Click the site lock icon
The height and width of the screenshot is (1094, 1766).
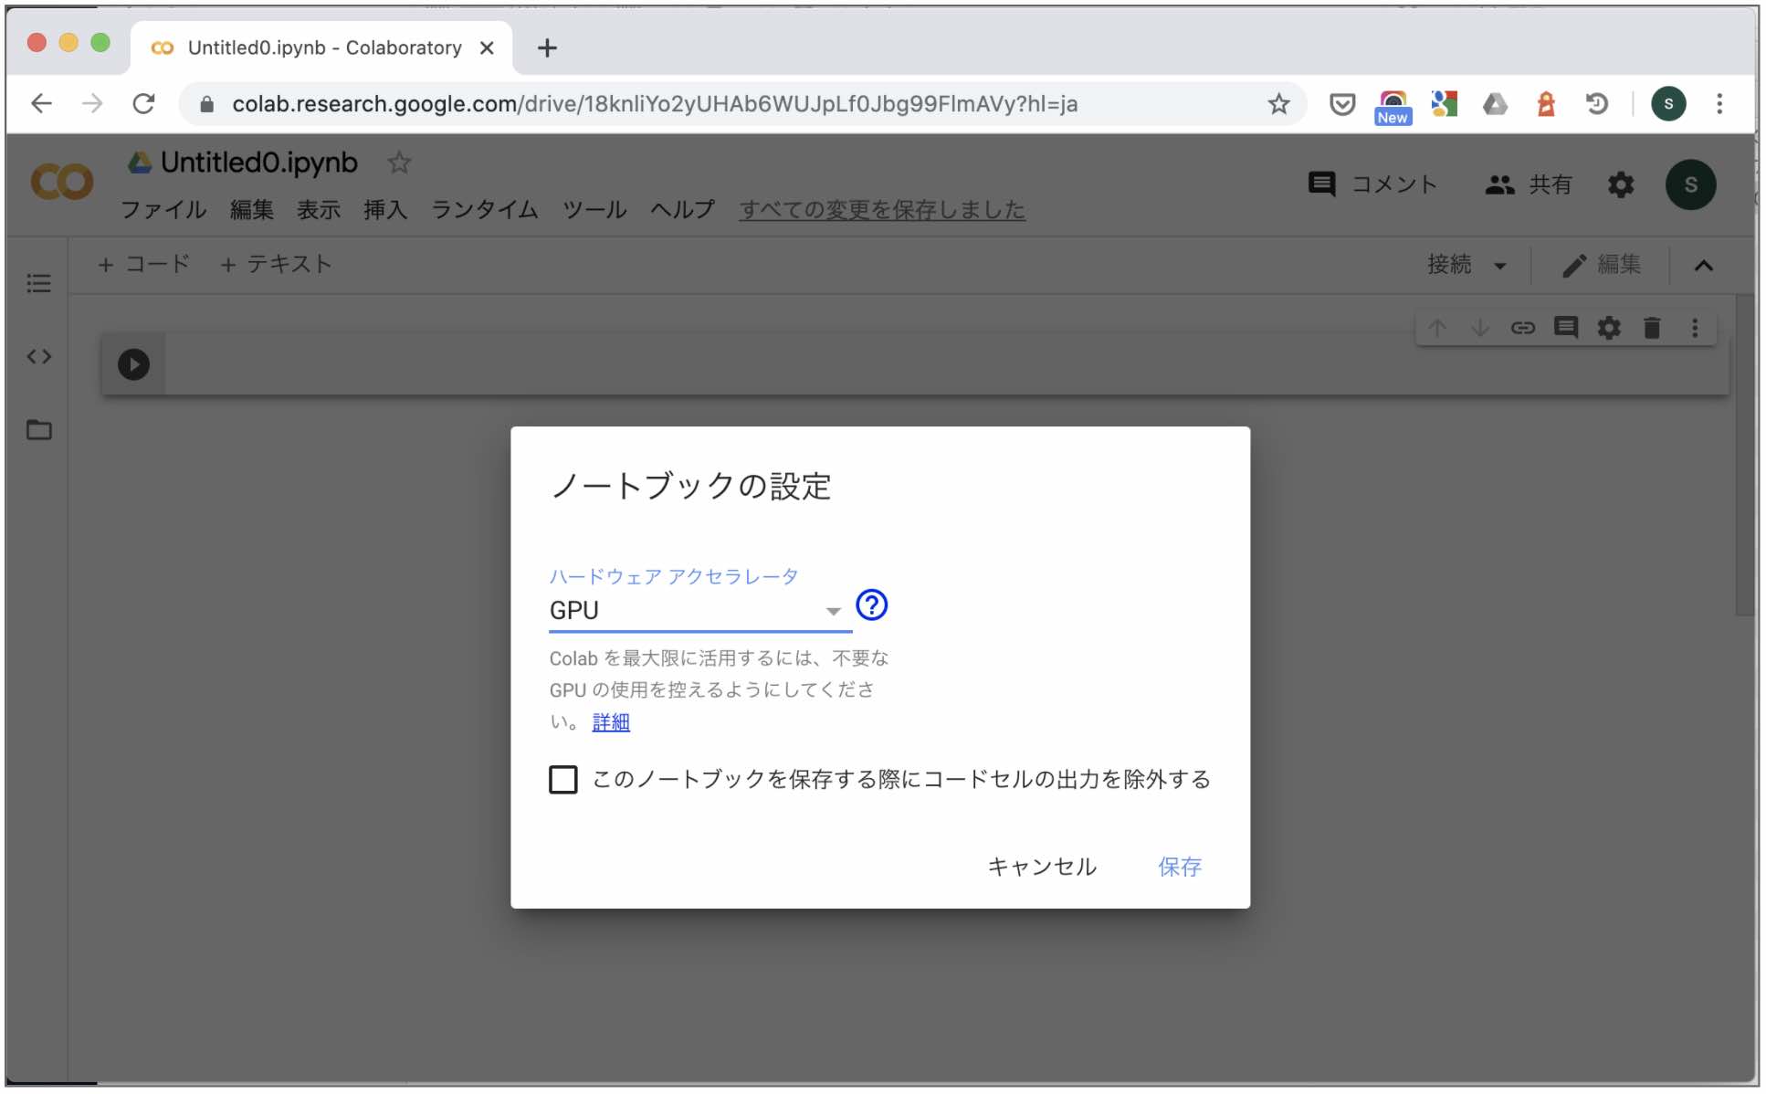[x=207, y=104]
